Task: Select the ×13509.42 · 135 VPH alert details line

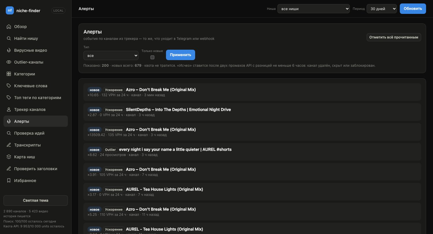Action: tap(127, 135)
